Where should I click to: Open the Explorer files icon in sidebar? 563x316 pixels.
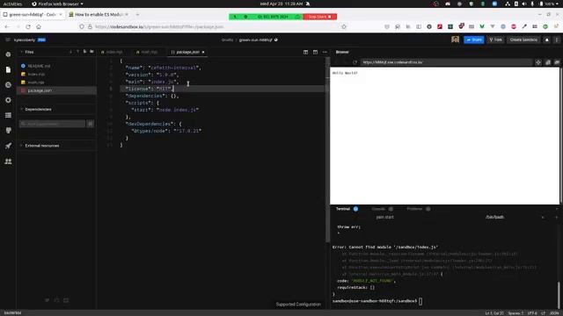[x=8, y=69]
